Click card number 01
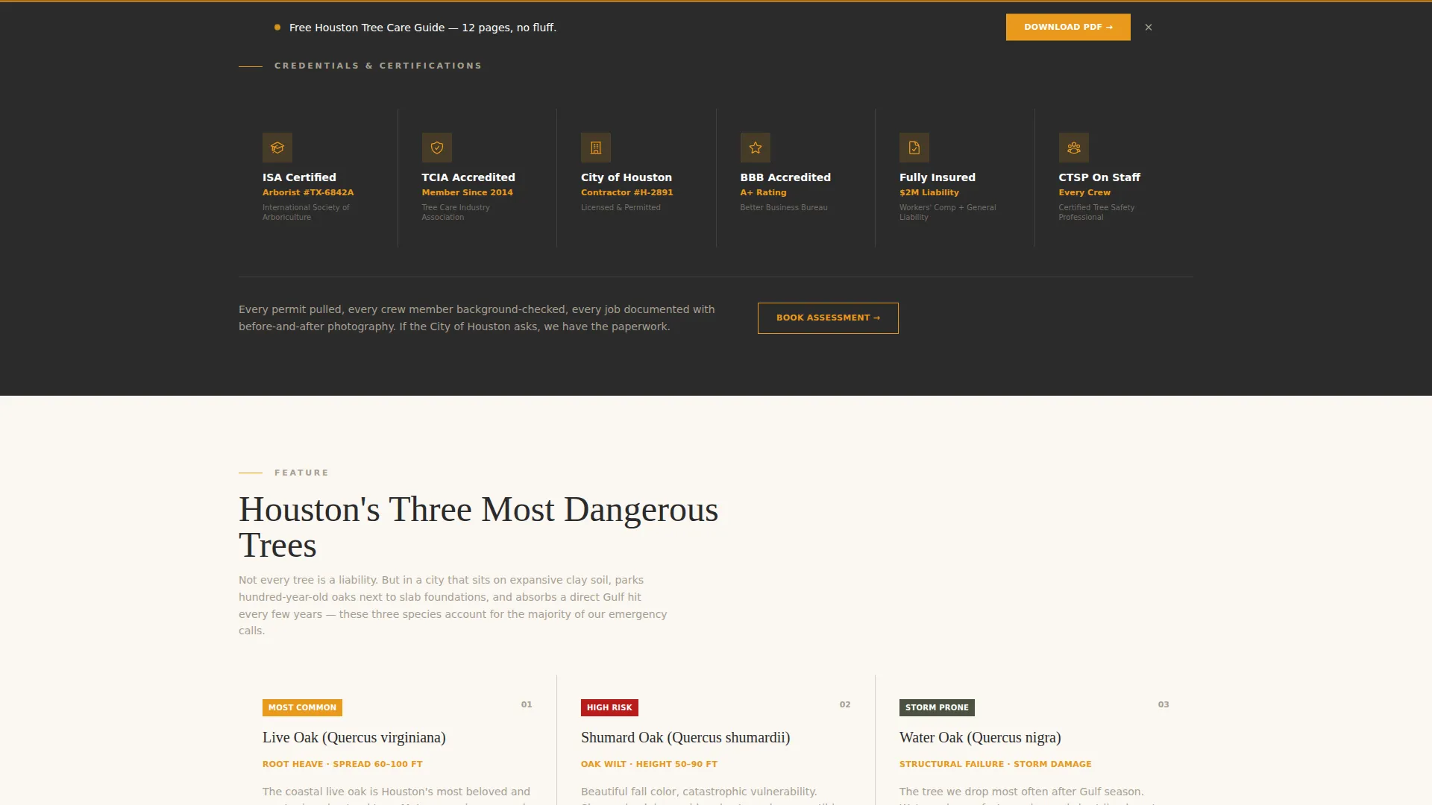1432x805 pixels. pos(527,704)
